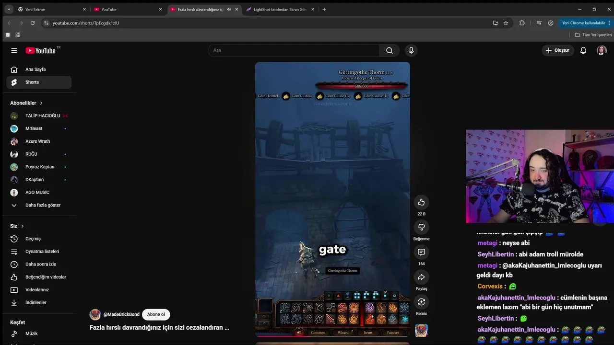The width and height of the screenshot is (614, 345).
Task: Open the notifications bell
Action: pos(583,50)
